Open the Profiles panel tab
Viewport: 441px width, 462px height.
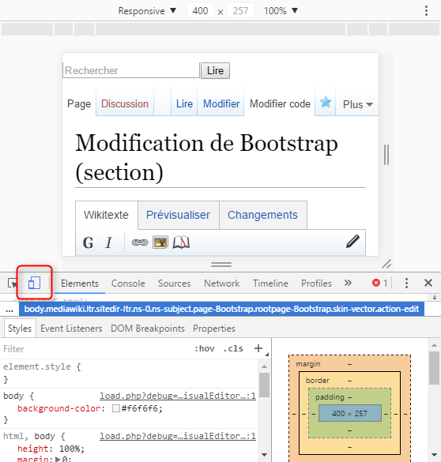tap(316, 284)
